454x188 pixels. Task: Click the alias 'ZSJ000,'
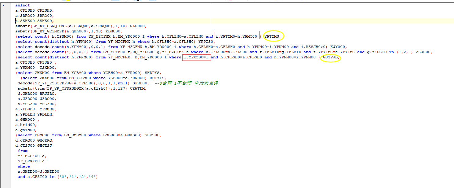[423, 52]
